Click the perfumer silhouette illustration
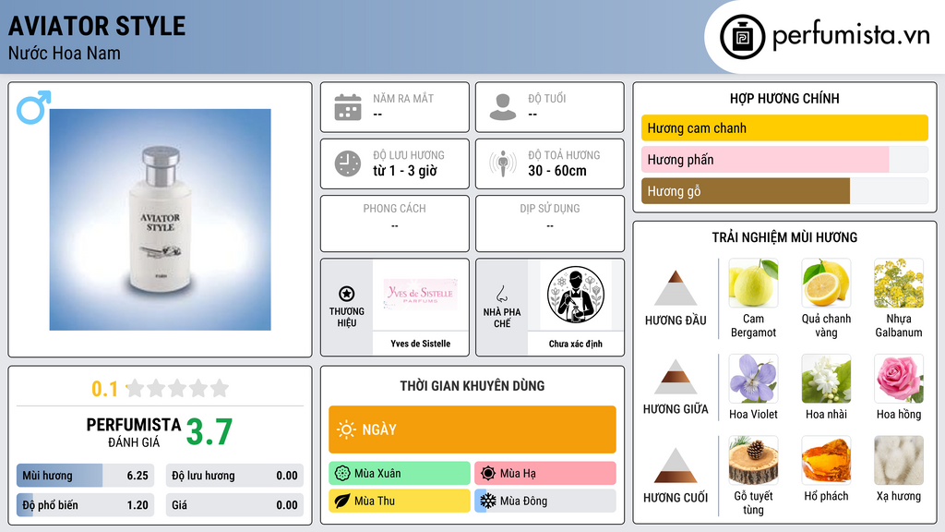The image size is (945, 532). (x=576, y=295)
